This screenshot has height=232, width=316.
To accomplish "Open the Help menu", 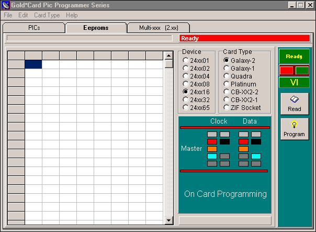I will 72,15.
